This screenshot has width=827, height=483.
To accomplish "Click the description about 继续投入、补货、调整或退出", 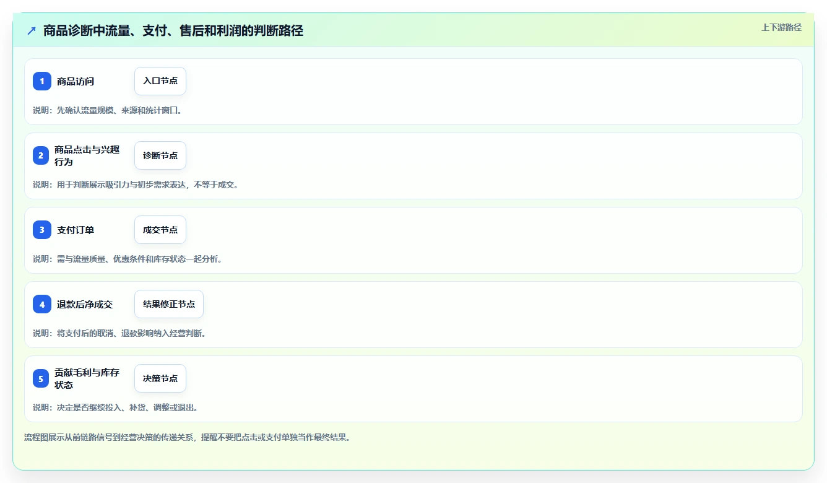I will coord(116,407).
